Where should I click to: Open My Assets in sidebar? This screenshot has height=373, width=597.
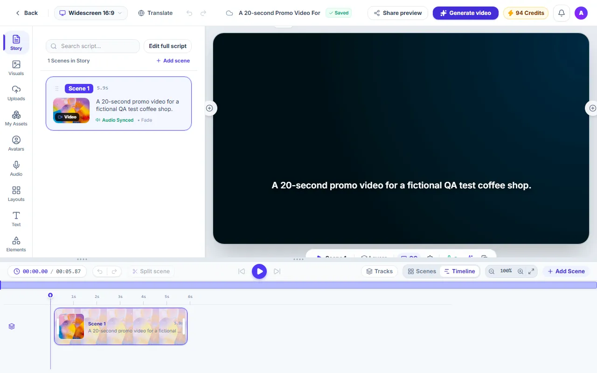point(16,118)
